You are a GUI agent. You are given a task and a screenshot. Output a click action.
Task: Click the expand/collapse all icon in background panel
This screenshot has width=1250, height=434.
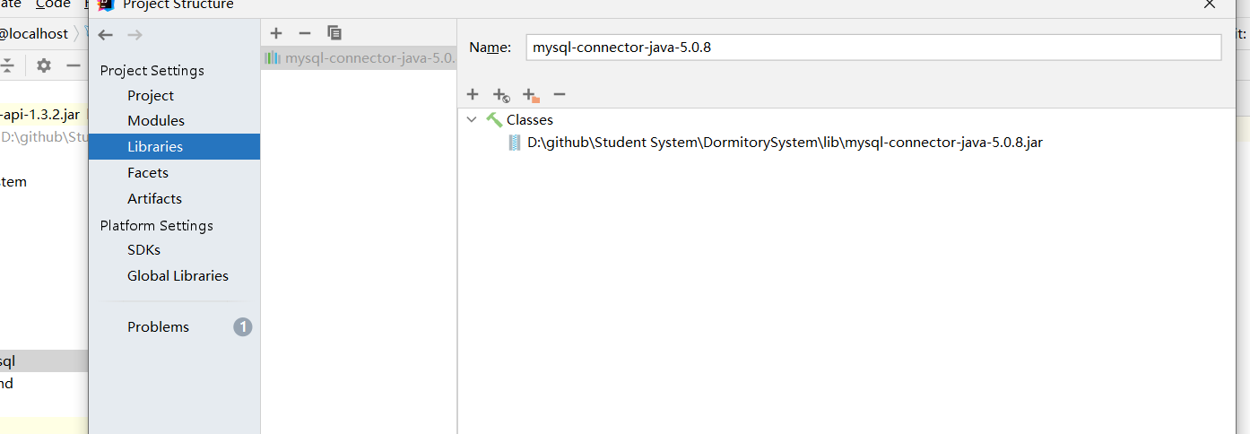click(6, 65)
